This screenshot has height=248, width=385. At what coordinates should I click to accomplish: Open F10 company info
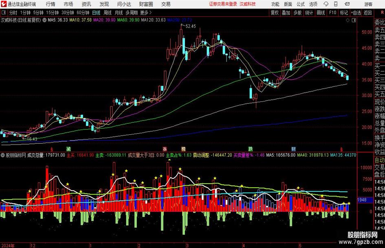(x=332, y=13)
